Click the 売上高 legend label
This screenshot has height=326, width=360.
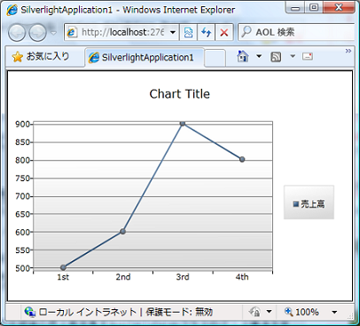click(313, 204)
